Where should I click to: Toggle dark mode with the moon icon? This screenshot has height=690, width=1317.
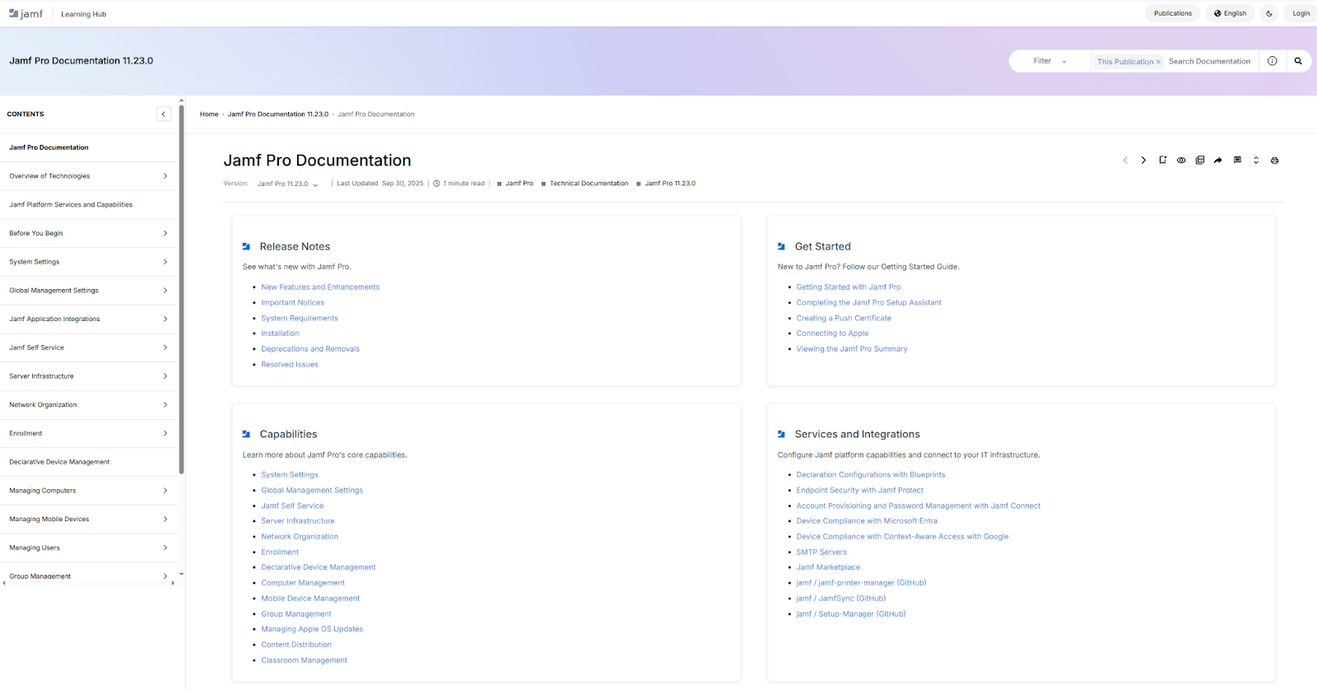1269,13
